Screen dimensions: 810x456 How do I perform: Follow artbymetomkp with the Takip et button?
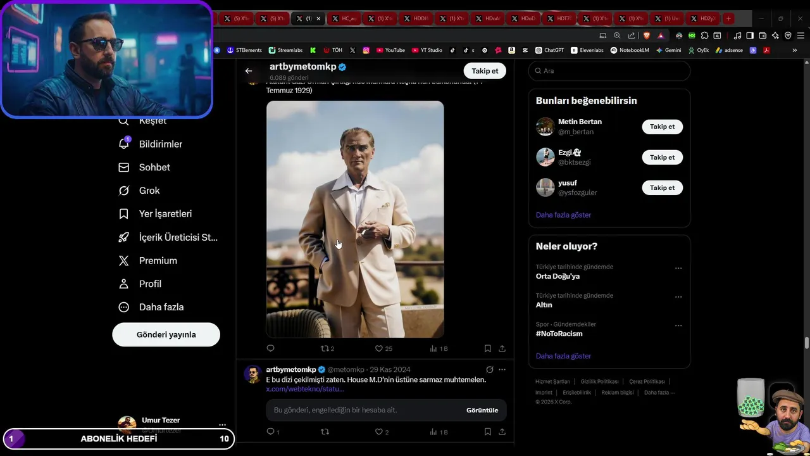485,71
